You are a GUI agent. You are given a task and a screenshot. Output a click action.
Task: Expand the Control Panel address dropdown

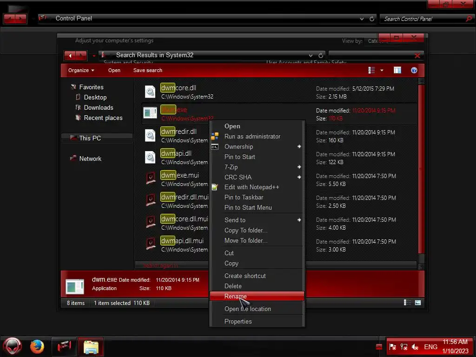point(362,19)
